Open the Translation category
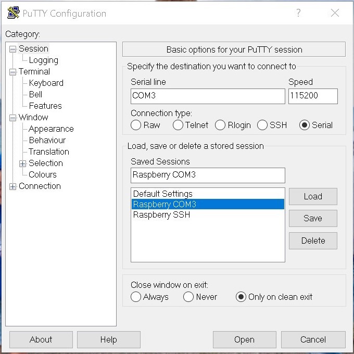354x354 pixels. [x=49, y=151]
